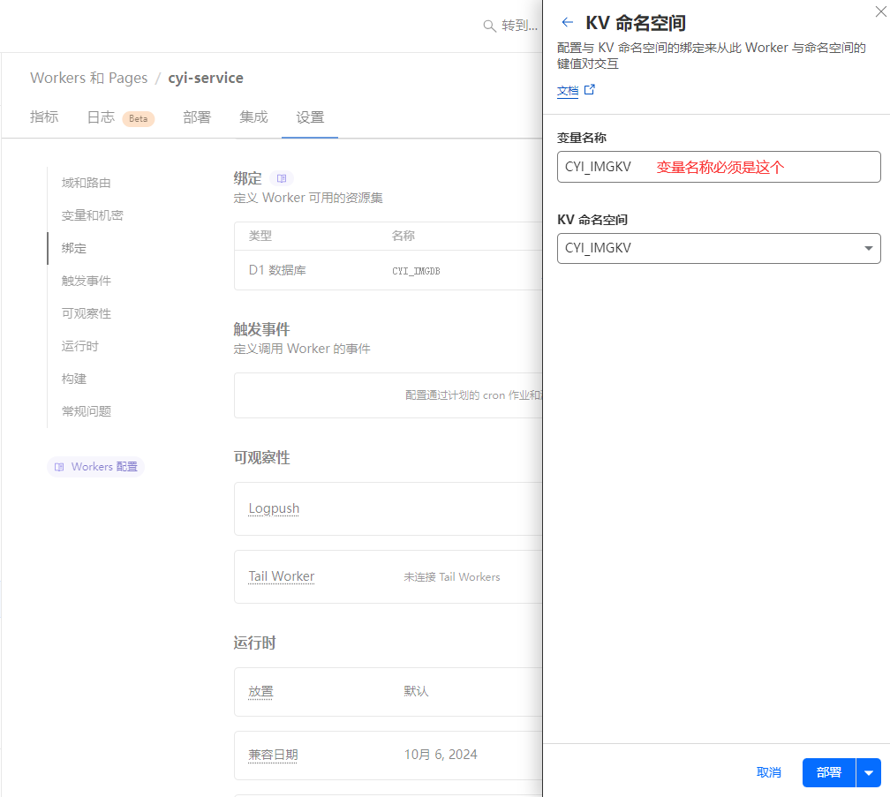
Task: Open the Workers 配置 badge
Action: 95,466
